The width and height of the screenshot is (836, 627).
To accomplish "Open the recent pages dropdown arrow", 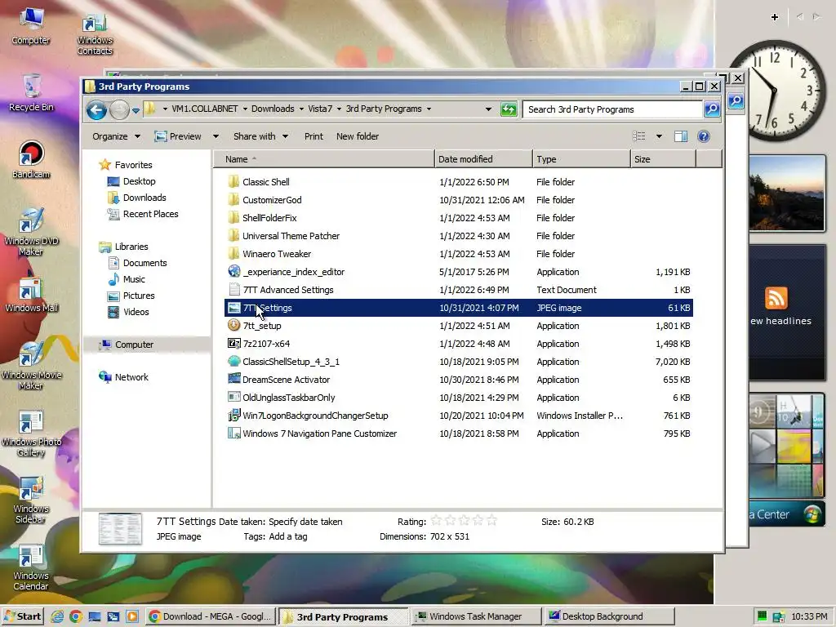I will 136,110.
